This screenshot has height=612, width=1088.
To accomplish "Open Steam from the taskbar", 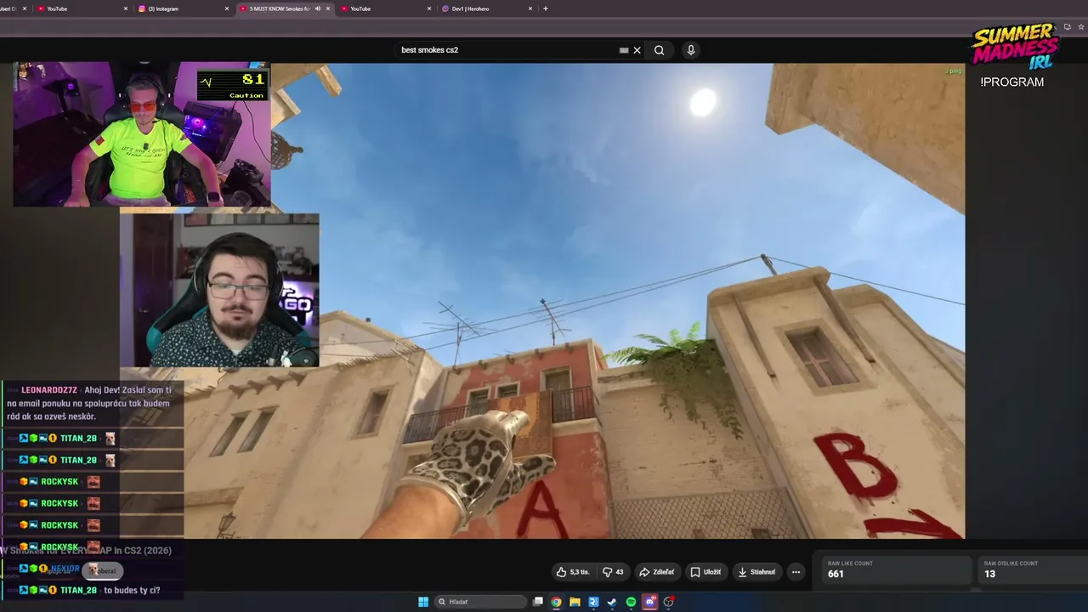I will (611, 602).
